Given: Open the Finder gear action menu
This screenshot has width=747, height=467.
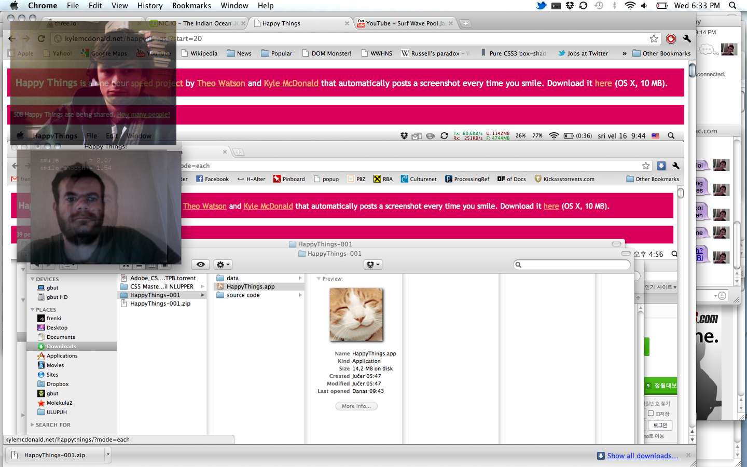Looking at the screenshot, I should click(x=223, y=265).
